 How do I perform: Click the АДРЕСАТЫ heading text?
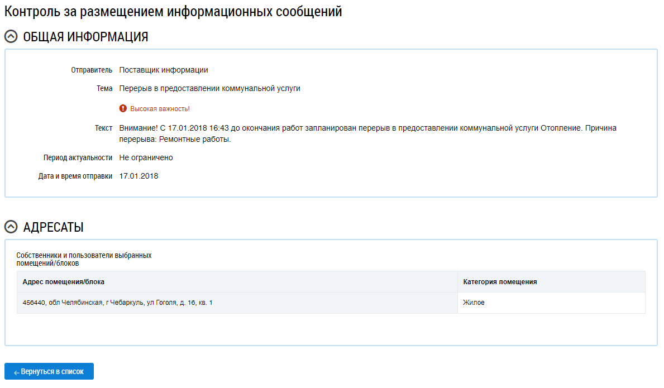tap(54, 228)
